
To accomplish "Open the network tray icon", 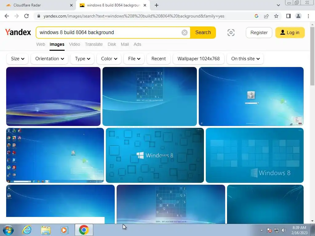I will click(277, 230).
